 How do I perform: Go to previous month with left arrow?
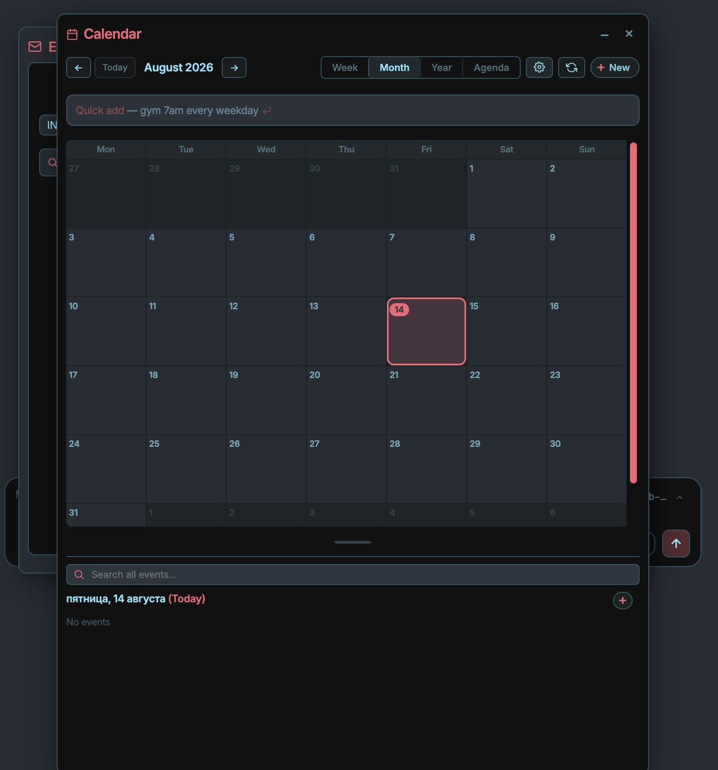tap(78, 68)
